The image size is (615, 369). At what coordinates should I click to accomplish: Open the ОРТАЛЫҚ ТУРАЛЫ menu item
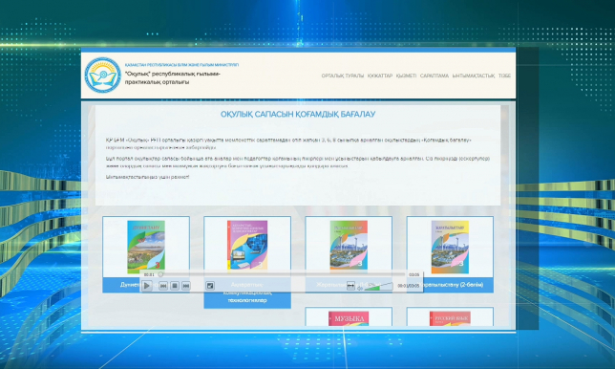coord(343,76)
